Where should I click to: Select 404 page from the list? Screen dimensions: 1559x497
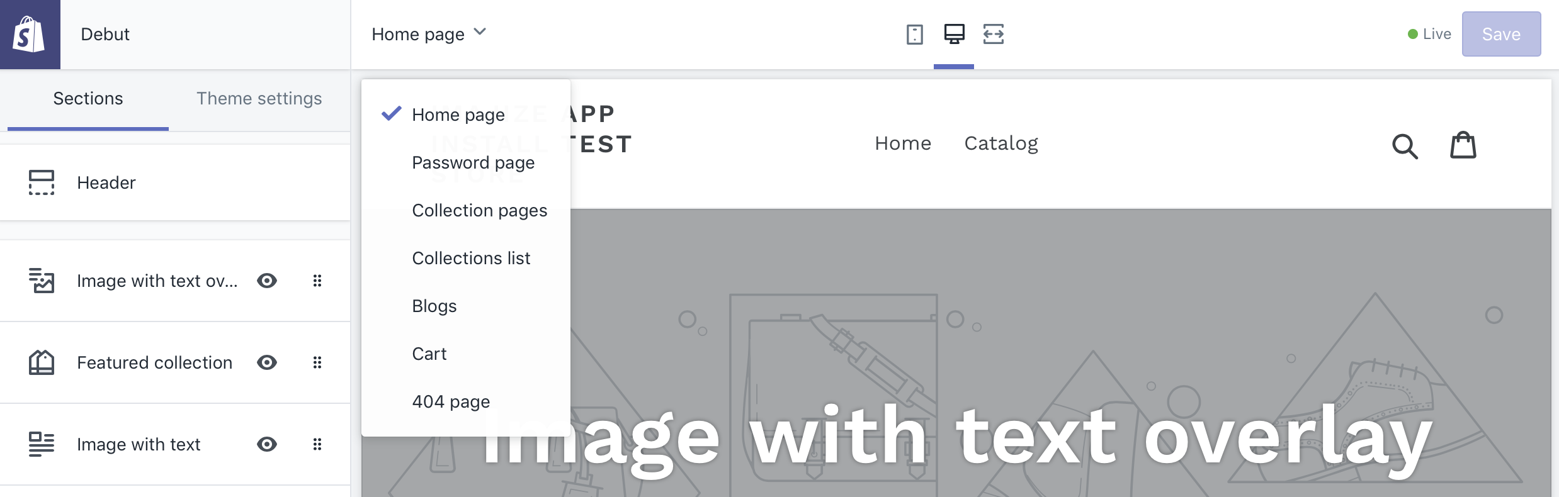click(x=451, y=402)
